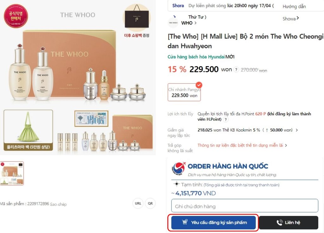Copy the product code with Sao chép

point(59,204)
